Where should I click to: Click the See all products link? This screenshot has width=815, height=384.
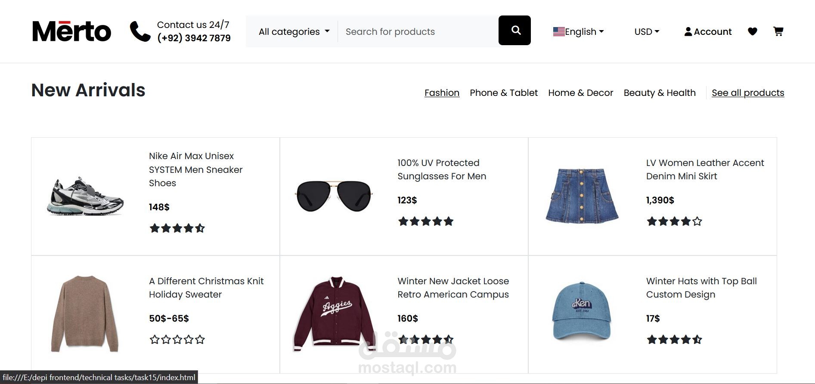(x=748, y=93)
